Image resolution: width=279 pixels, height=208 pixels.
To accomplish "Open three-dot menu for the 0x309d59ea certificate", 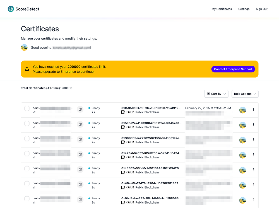I will [253, 140].
